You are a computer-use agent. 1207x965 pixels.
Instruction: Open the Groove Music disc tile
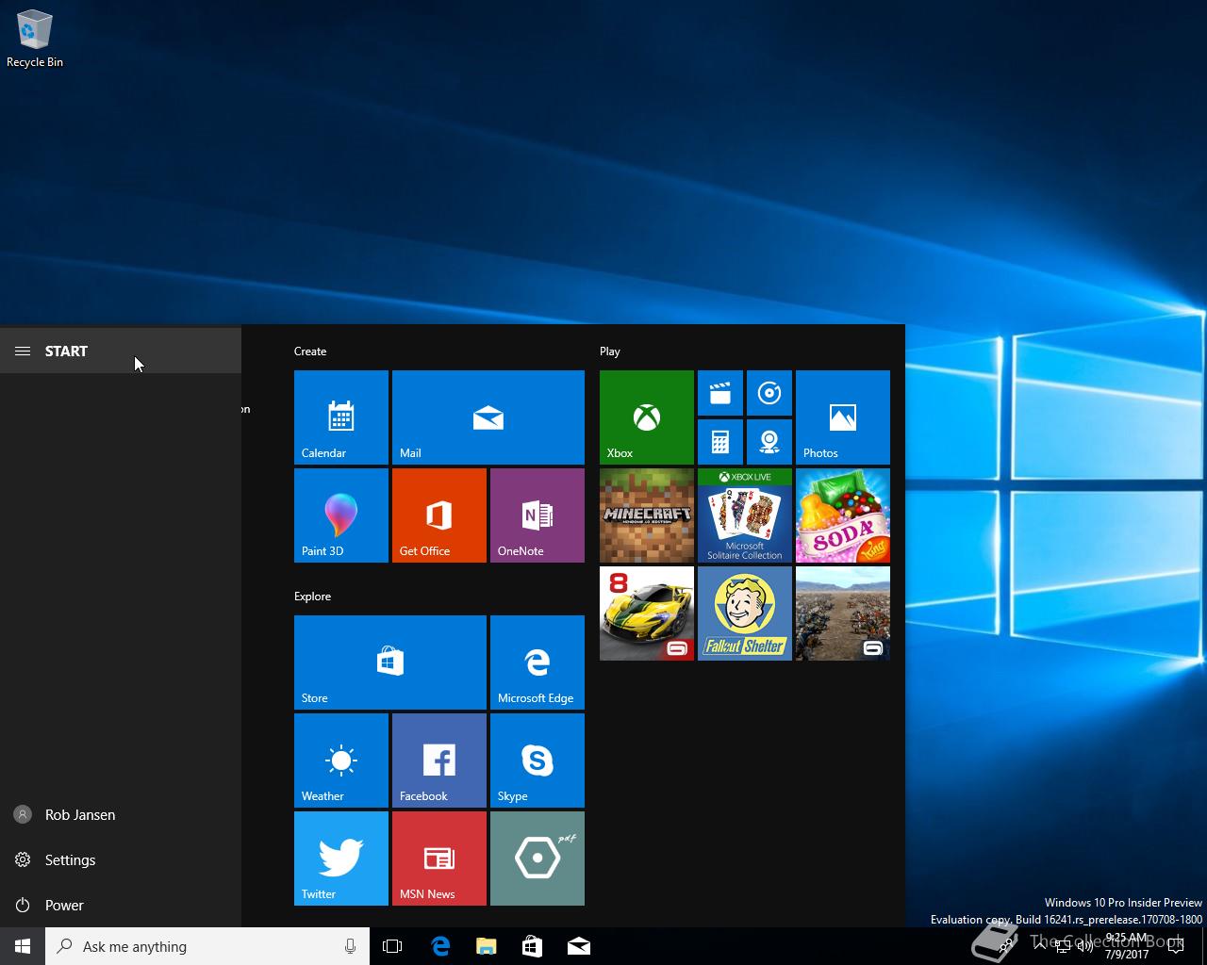[769, 393]
